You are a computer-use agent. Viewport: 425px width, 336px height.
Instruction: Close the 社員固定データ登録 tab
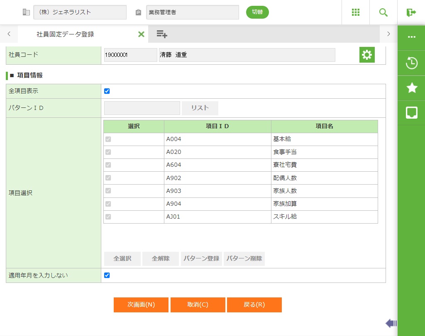141,34
